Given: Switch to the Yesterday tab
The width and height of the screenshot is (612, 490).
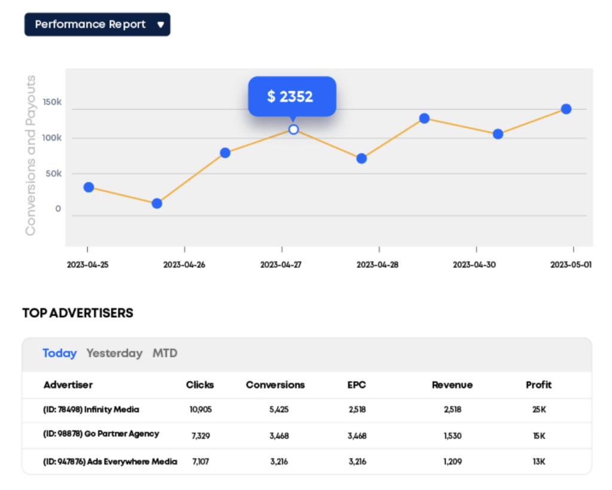Looking at the screenshot, I should (114, 354).
